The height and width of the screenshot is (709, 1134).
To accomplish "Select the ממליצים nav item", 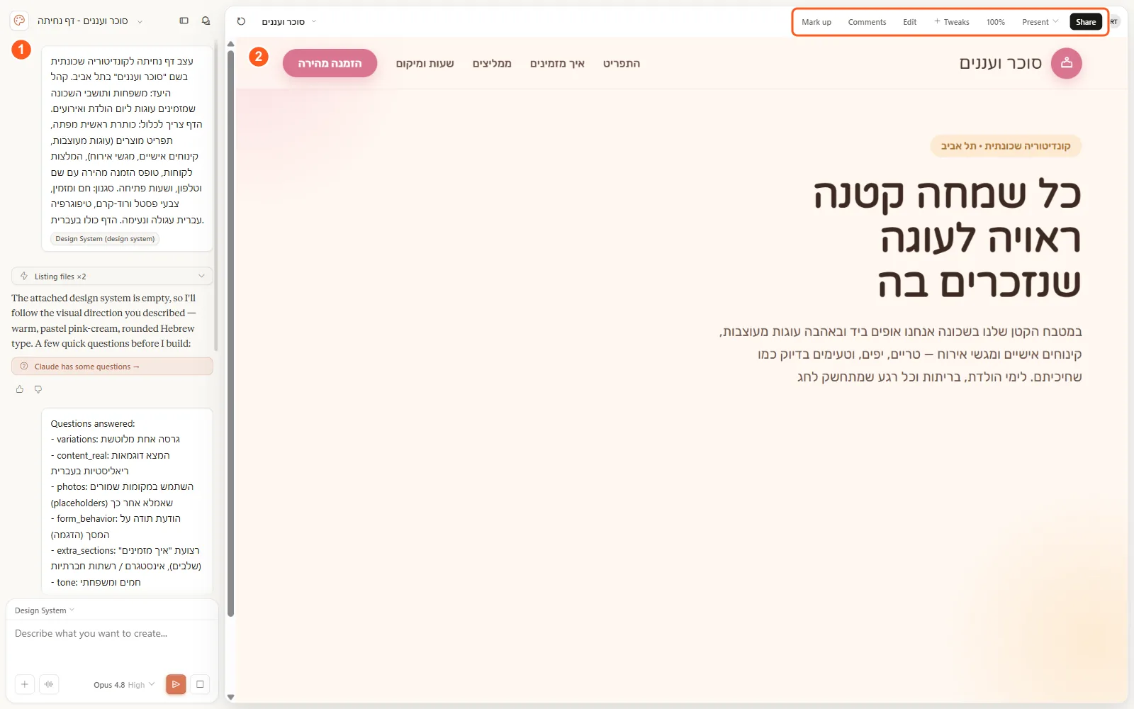I will tap(492, 63).
